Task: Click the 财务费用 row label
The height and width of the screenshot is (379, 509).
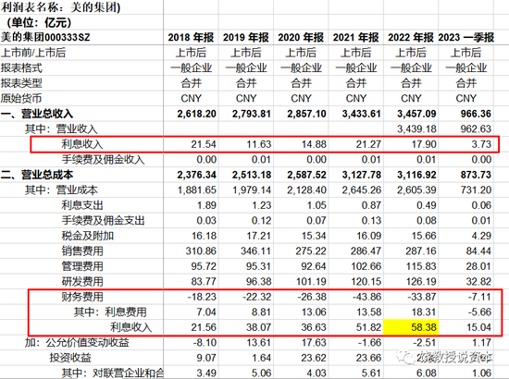Action: tap(81, 297)
